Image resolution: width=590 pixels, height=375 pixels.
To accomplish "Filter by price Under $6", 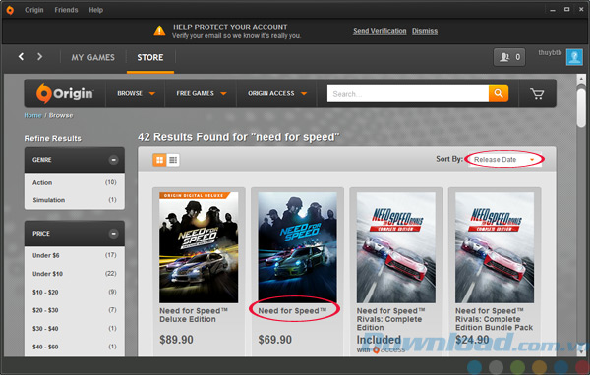I will pyautogui.click(x=75, y=255).
